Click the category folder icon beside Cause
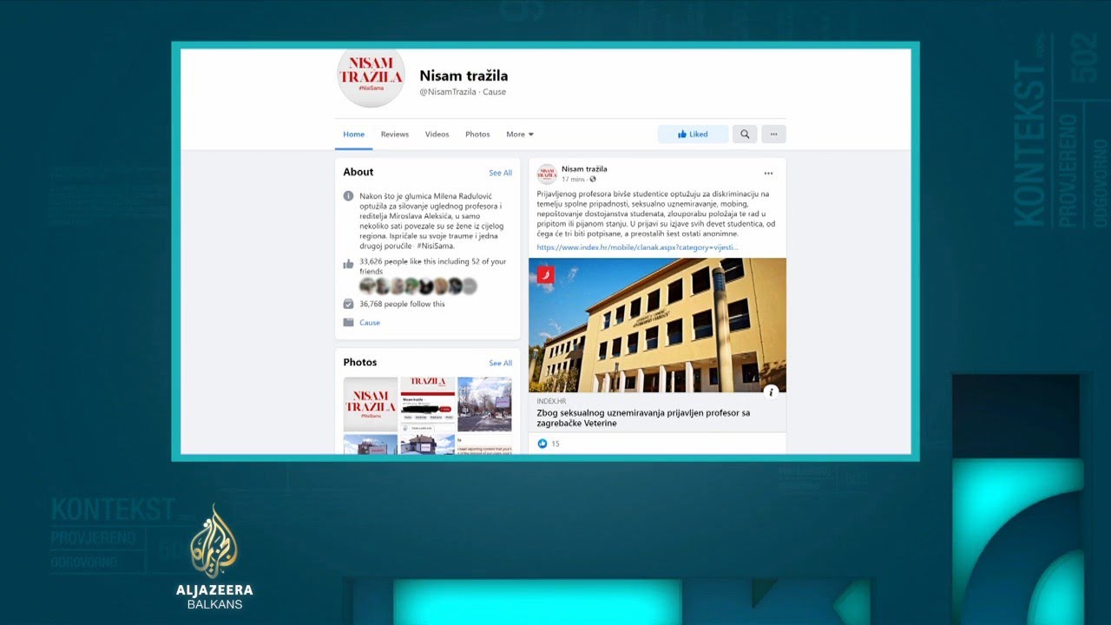 tap(348, 322)
